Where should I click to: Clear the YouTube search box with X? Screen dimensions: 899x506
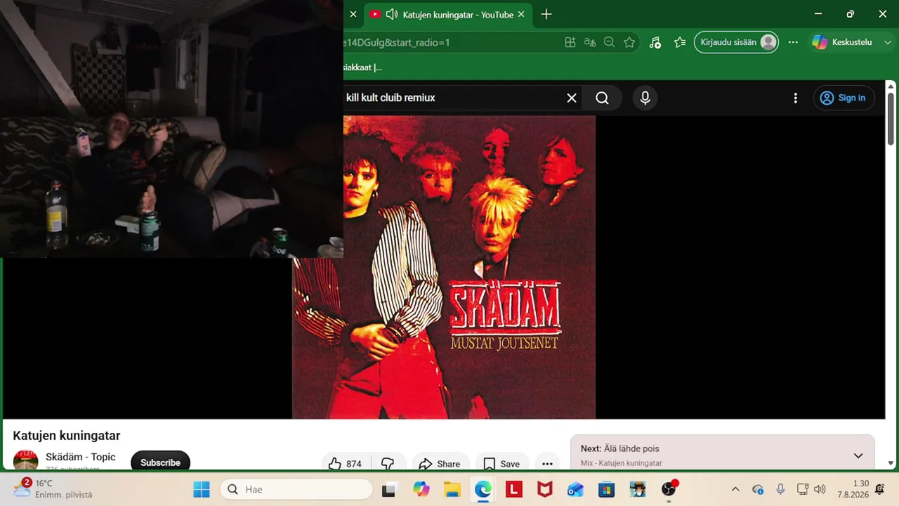[572, 98]
